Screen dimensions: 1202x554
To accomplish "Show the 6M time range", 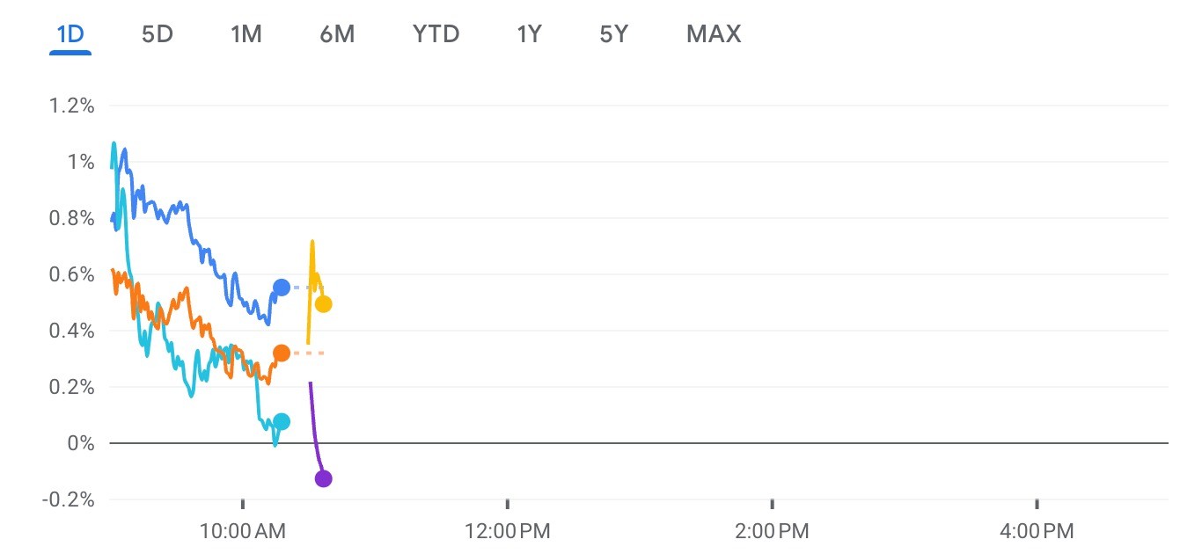I will point(337,34).
